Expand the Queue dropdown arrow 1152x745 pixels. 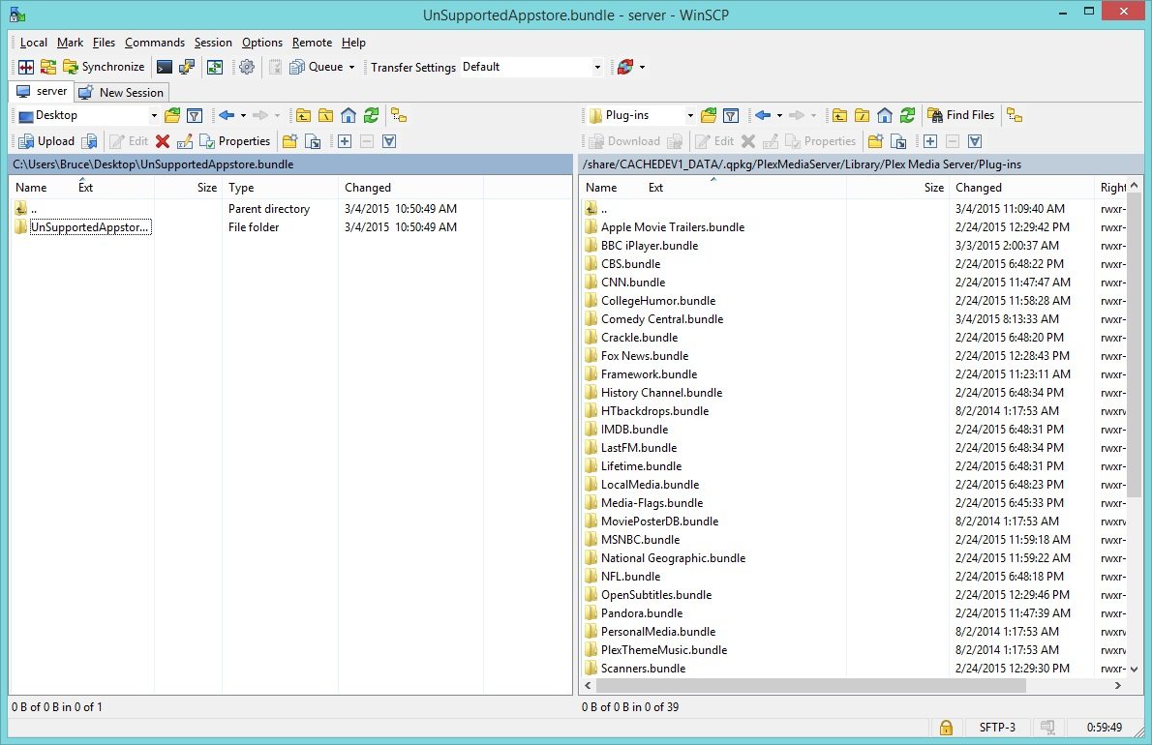[x=352, y=67]
